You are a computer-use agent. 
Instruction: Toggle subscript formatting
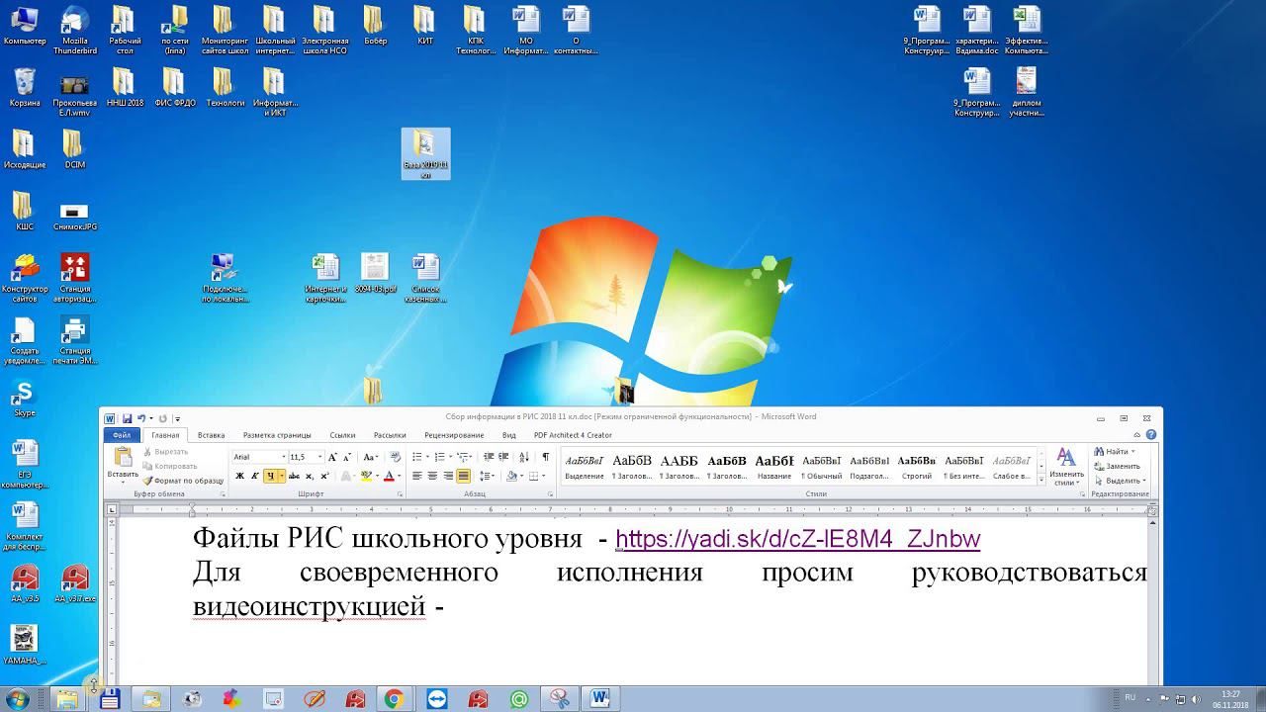click(x=311, y=476)
